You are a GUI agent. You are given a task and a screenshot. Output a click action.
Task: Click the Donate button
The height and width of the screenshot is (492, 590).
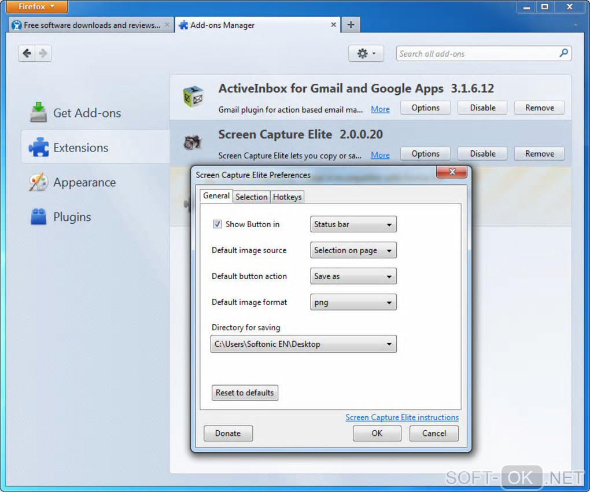point(228,434)
